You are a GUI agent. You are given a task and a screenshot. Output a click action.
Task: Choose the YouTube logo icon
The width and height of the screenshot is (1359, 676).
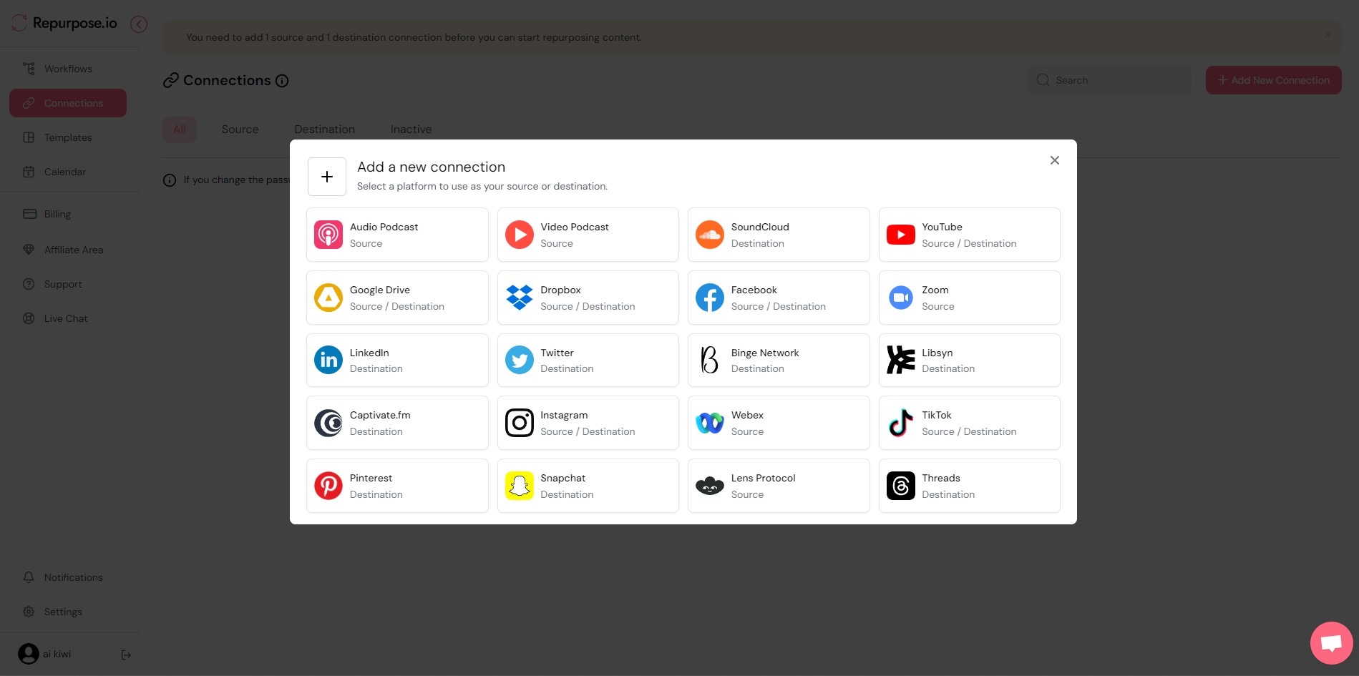901,235
